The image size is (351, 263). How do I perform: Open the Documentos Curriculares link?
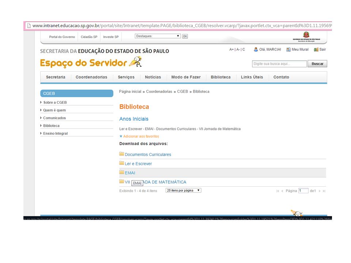pyautogui.click(x=148, y=154)
